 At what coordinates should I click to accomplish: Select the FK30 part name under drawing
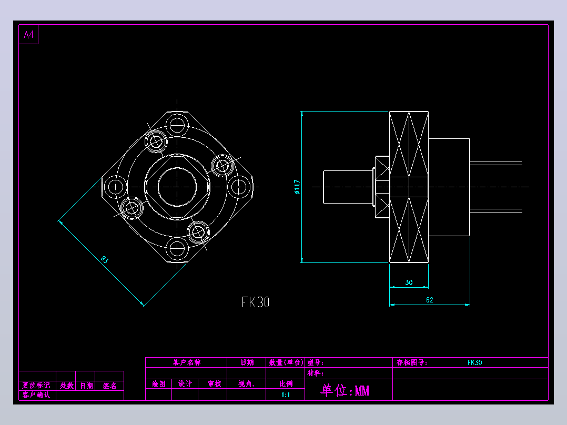pos(256,302)
